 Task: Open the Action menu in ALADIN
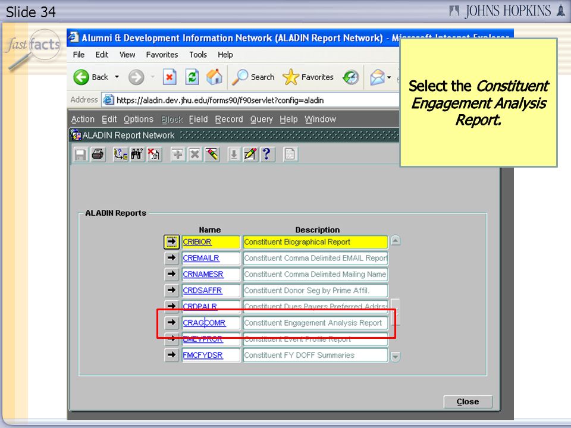tap(83, 119)
